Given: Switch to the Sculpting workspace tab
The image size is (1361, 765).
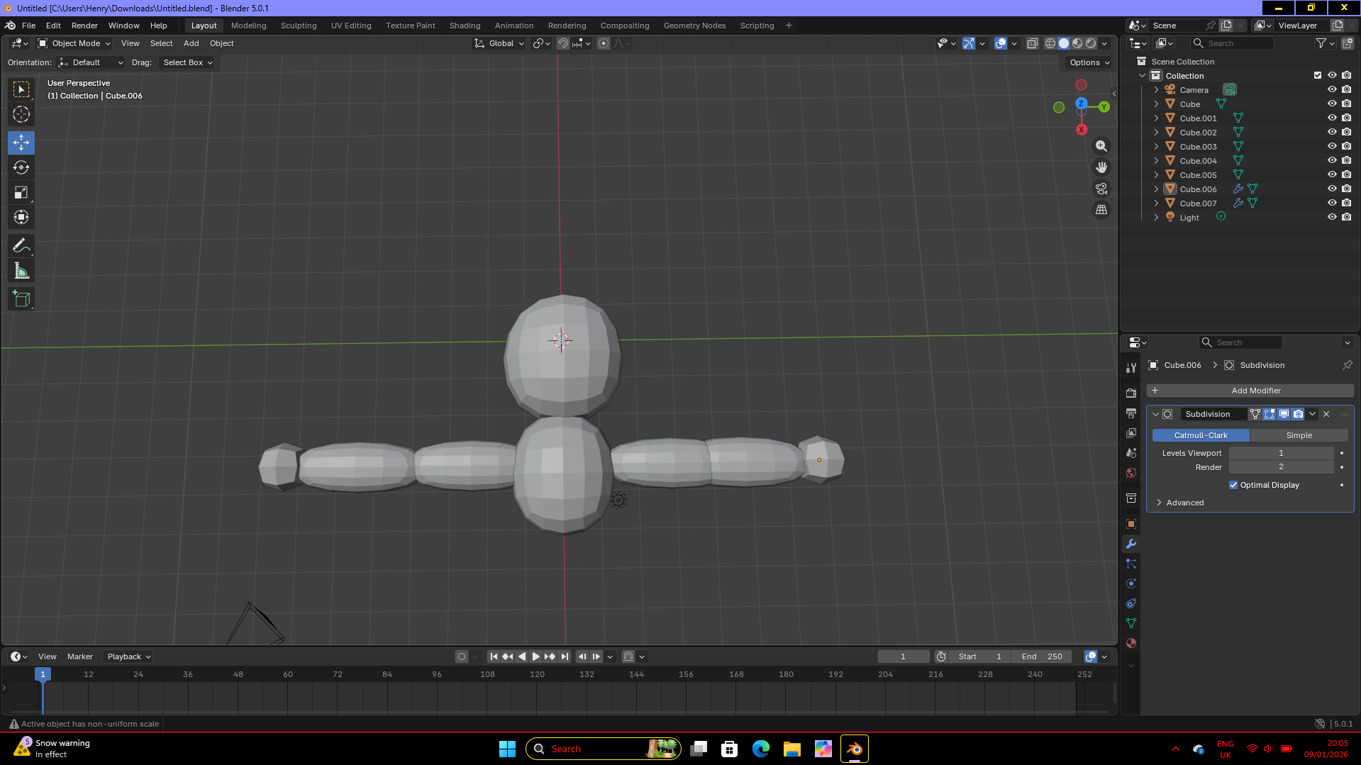Looking at the screenshot, I should tap(299, 26).
